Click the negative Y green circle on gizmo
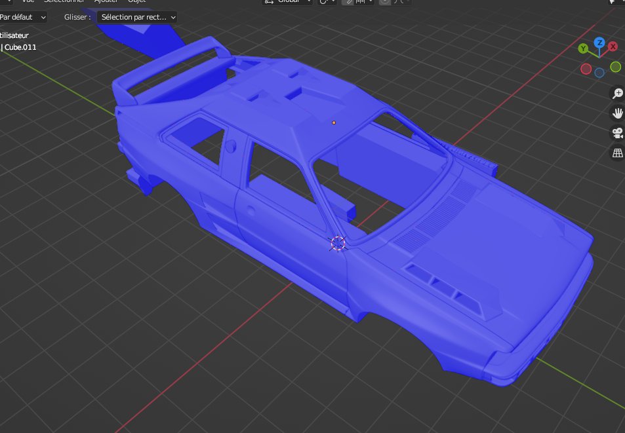The image size is (625, 433). pos(615,67)
